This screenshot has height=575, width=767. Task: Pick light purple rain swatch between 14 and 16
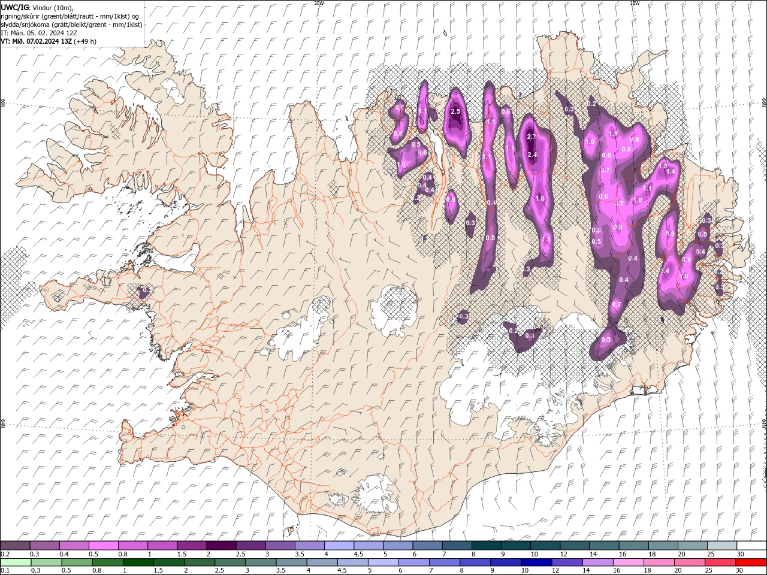[x=597, y=562]
